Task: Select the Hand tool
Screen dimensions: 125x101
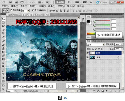Action: pos(3,86)
